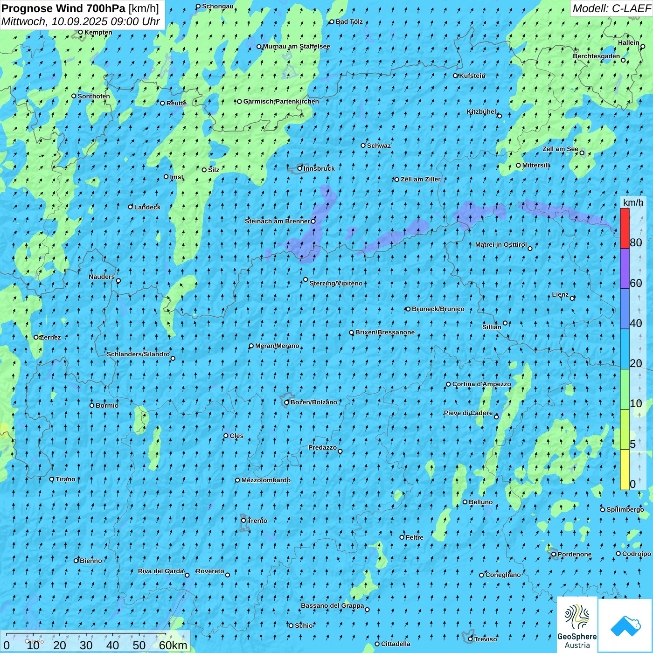The image size is (653, 653).
Task: Click the 'Spilimbergo' label
Action: click(625, 509)
